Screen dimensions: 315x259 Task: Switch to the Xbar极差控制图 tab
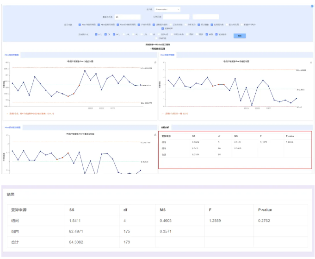tap(167, 55)
